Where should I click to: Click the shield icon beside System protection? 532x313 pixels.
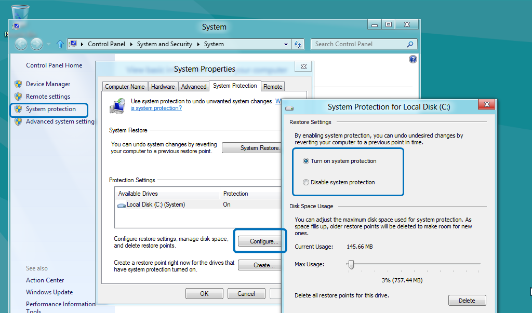click(18, 109)
